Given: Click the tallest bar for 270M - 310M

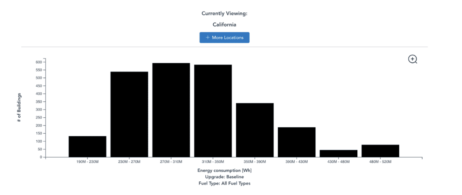Looking at the screenshot, I should (x=171, y=110).
